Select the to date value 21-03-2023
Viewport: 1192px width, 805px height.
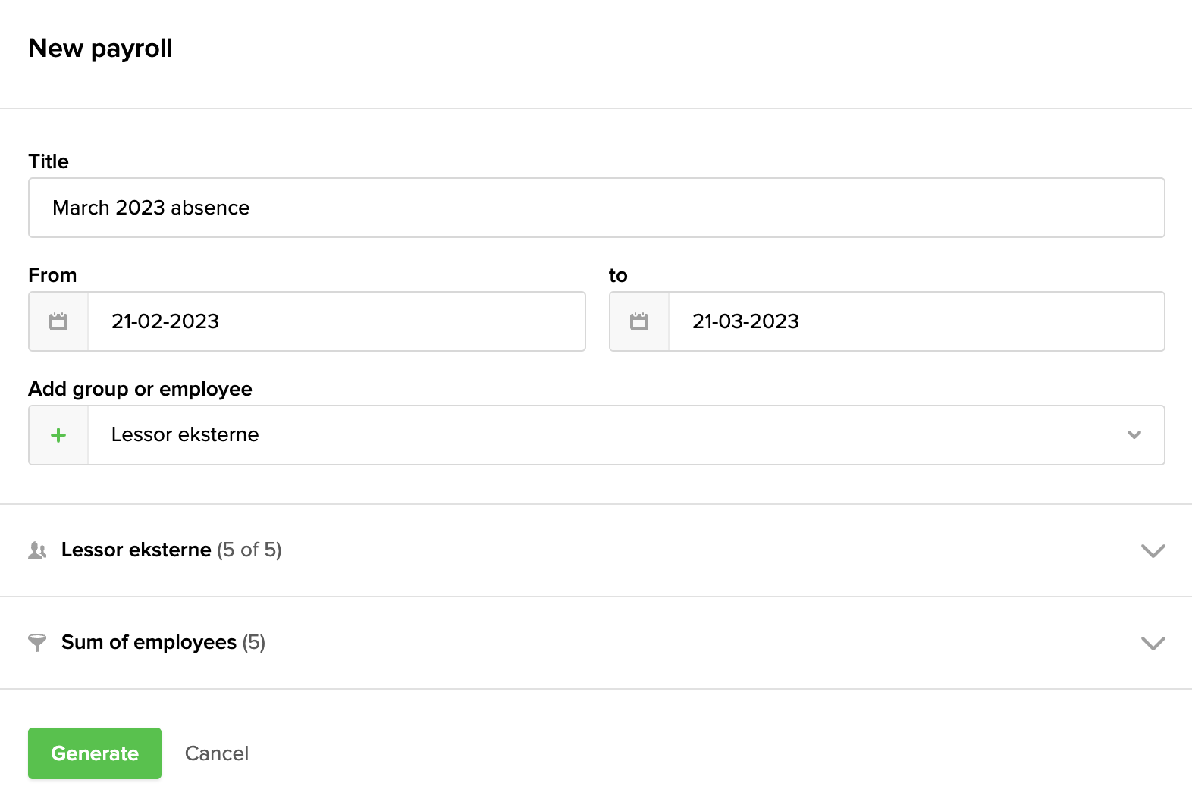[745, 321]
